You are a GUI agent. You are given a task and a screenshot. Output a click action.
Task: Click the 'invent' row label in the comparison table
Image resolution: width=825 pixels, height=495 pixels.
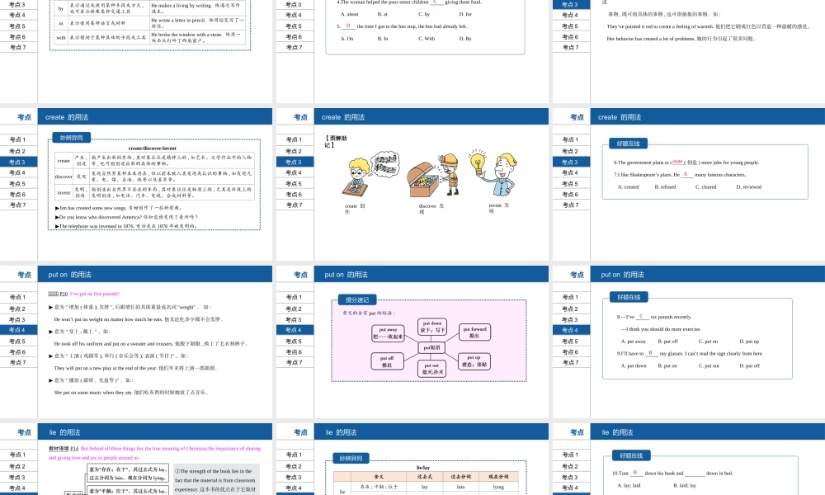click(64, 192)
